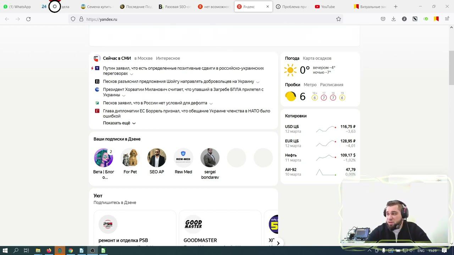The height and width of the screenshot is (255, 454).
Task: Bookmark this page with star icon
Action: [x=338, y=19]
